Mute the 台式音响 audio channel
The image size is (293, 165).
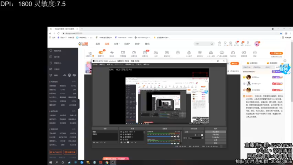[x=175, y=136]
